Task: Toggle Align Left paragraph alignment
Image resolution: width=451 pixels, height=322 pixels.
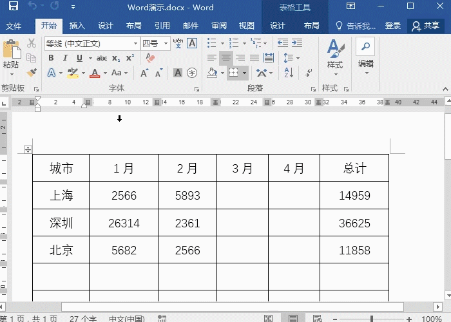Action: 212,58
